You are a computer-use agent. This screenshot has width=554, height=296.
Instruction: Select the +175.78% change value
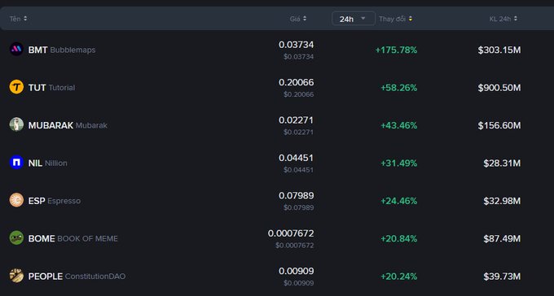tap(396, 50)
